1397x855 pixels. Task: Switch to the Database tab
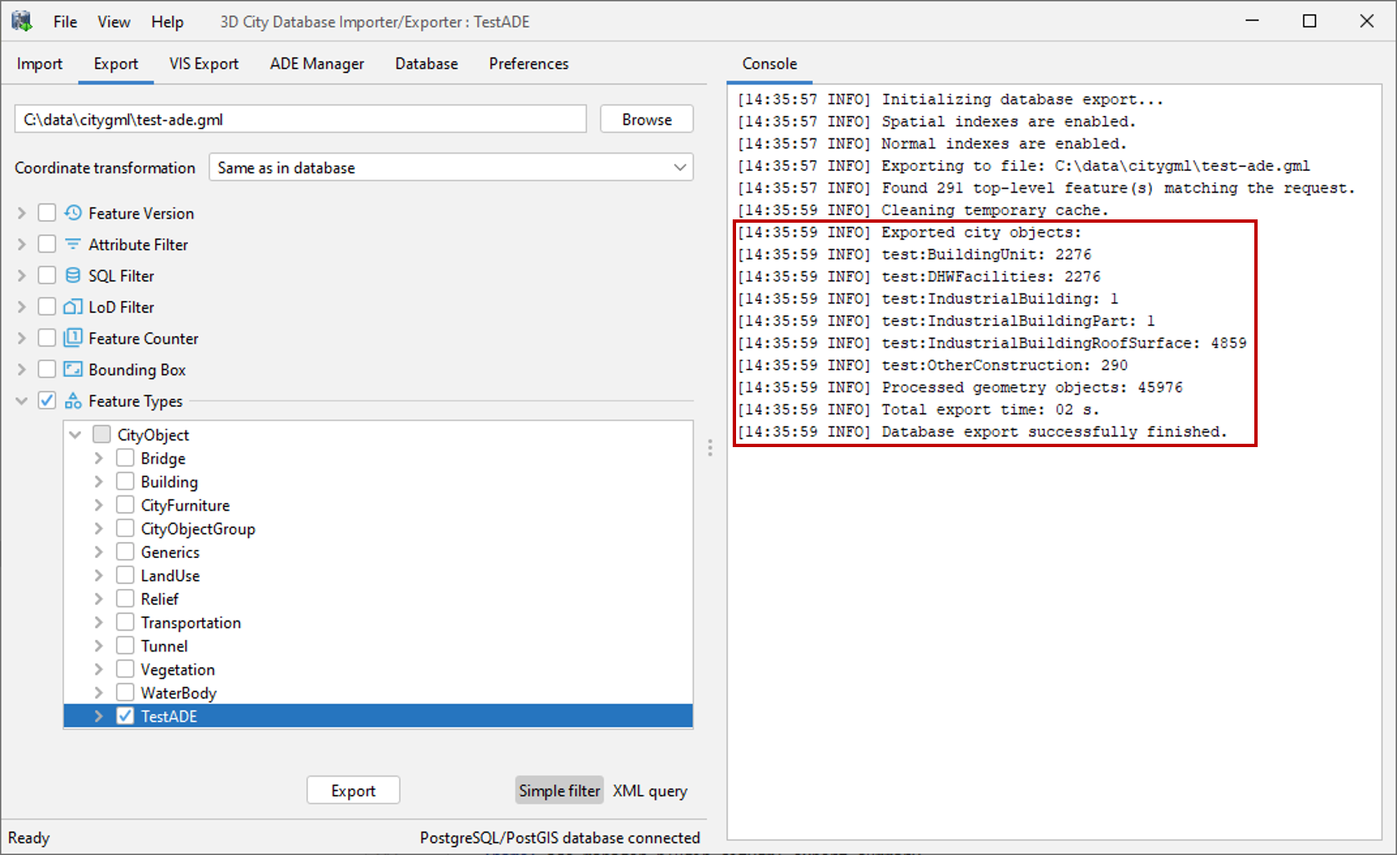tap(426, 63)
